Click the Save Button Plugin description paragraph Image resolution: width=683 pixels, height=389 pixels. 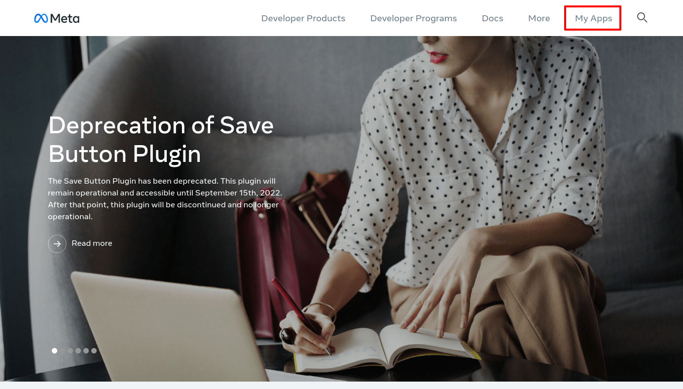165,198
